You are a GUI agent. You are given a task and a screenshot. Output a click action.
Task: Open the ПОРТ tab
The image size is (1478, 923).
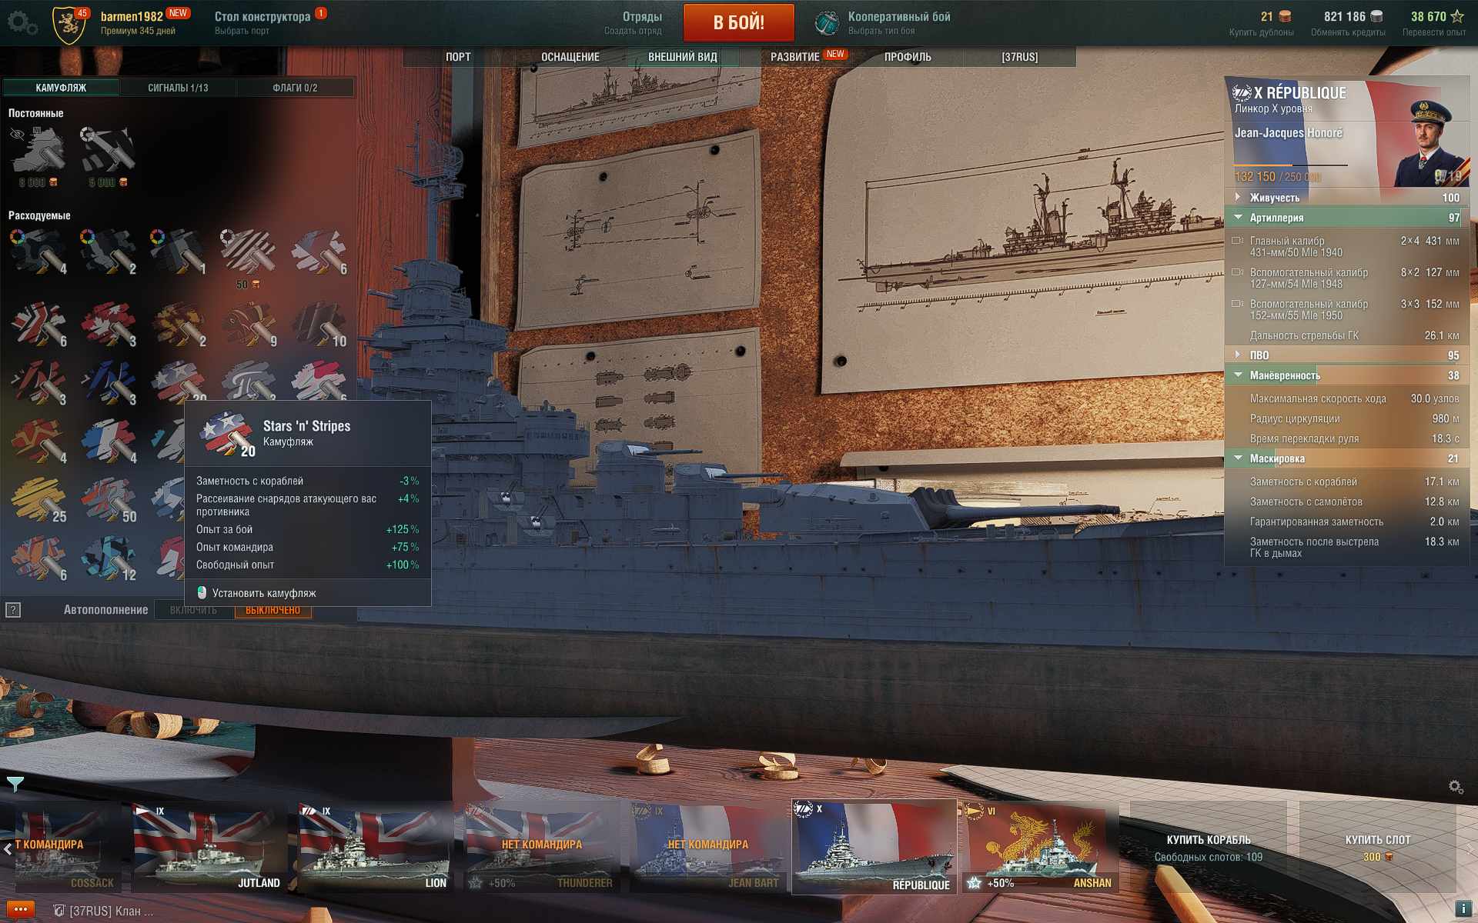(x=458, y=57)
